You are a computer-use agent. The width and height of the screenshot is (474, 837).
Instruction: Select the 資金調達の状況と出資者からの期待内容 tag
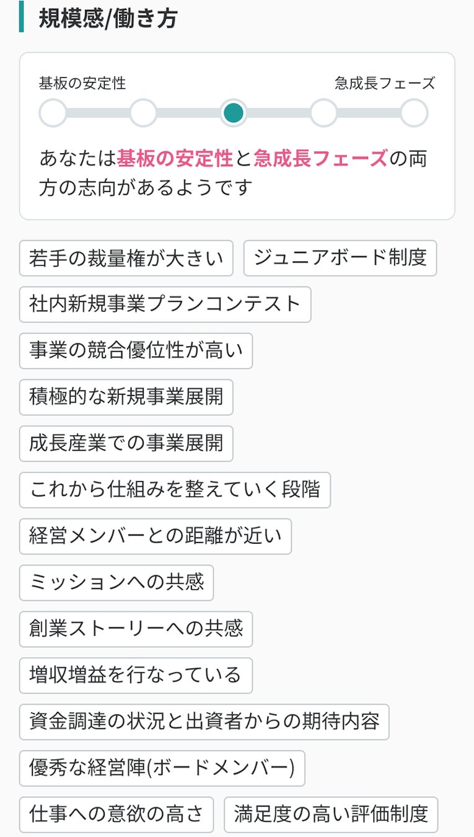tap(204, 722)
